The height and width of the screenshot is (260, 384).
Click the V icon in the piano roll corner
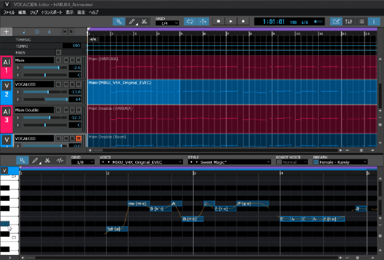[4, 170]
